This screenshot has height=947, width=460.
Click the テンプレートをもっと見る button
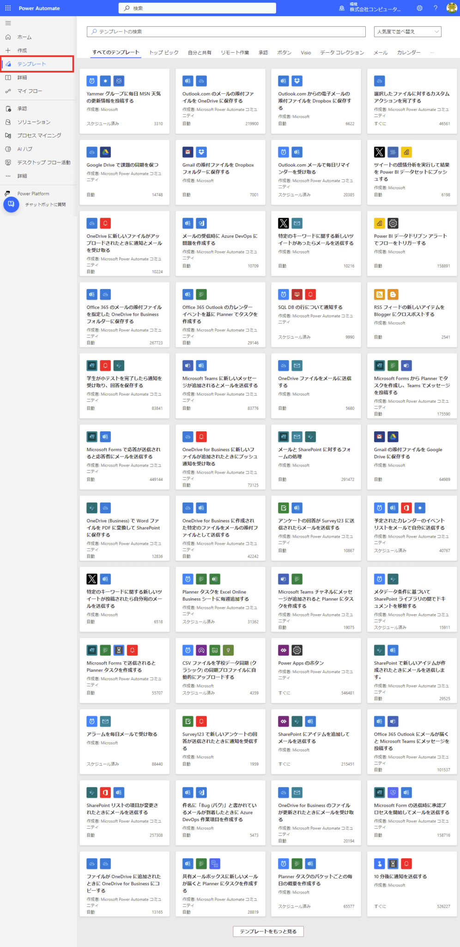pyautogui.click(x=268, y=931)
